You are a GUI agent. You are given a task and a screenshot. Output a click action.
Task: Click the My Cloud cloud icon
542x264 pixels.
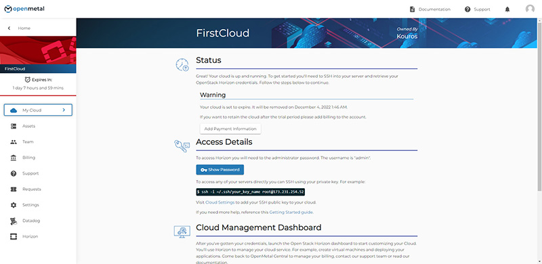coord(14,110)
